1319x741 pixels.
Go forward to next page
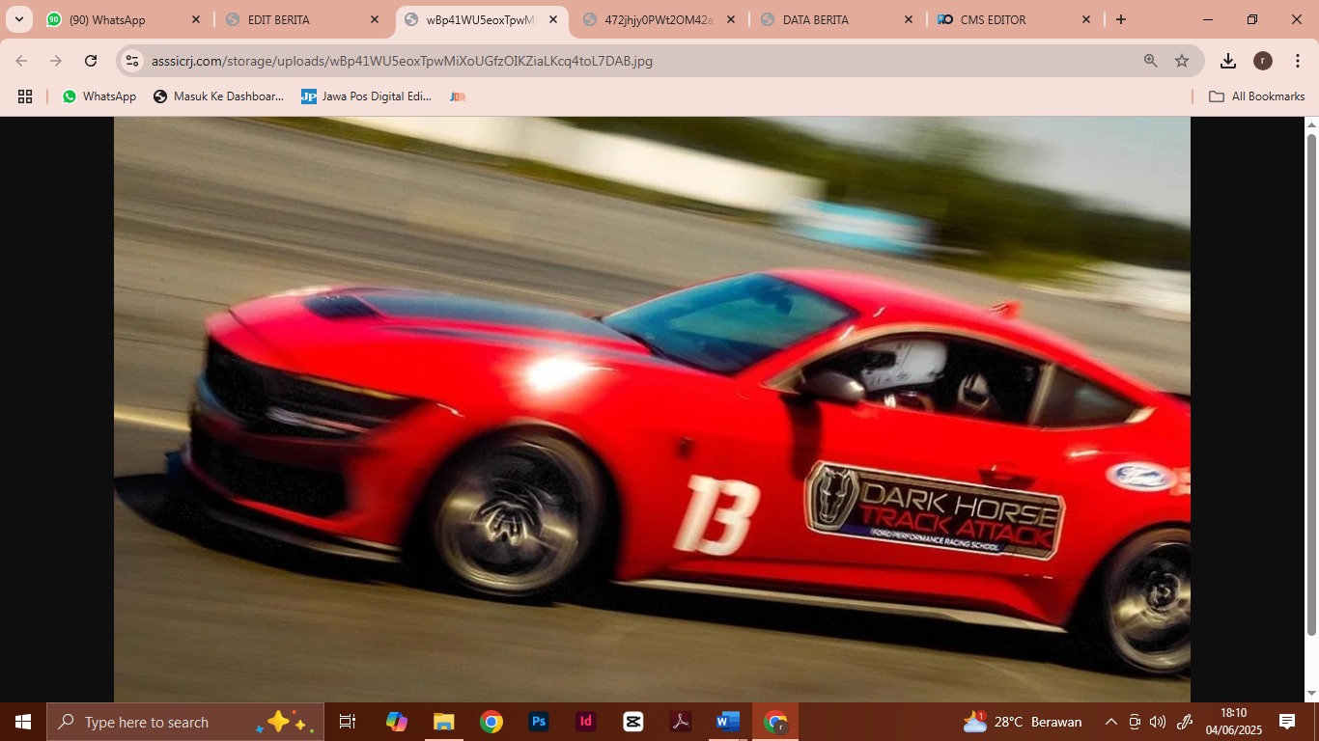click(56, 61)
